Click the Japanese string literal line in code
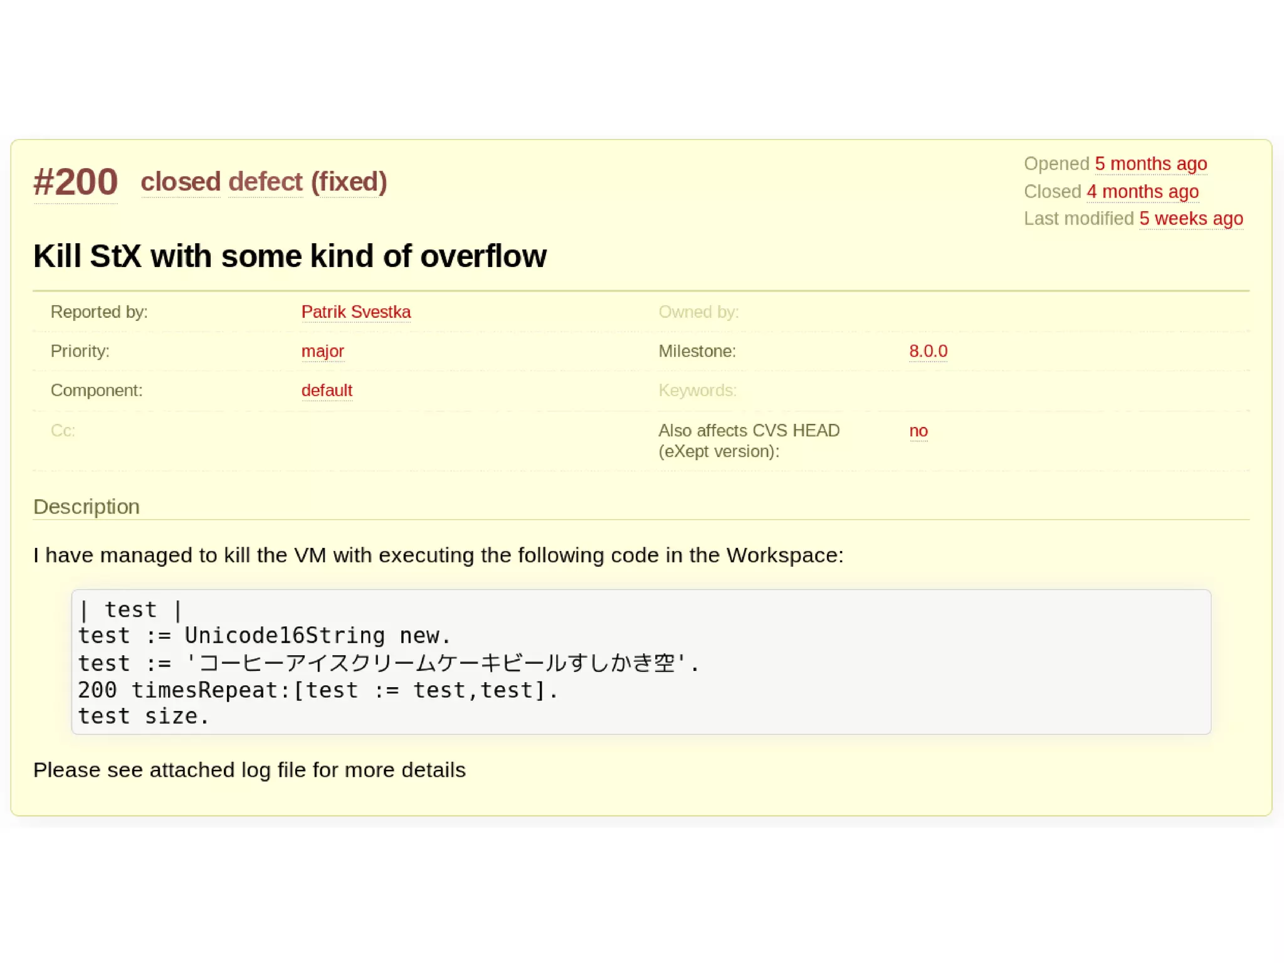1284x963 pixels. 389,663
